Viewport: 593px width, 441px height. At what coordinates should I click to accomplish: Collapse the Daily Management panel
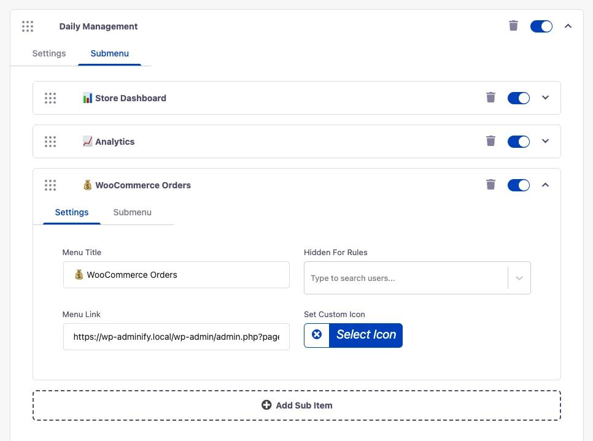[568, 26]
